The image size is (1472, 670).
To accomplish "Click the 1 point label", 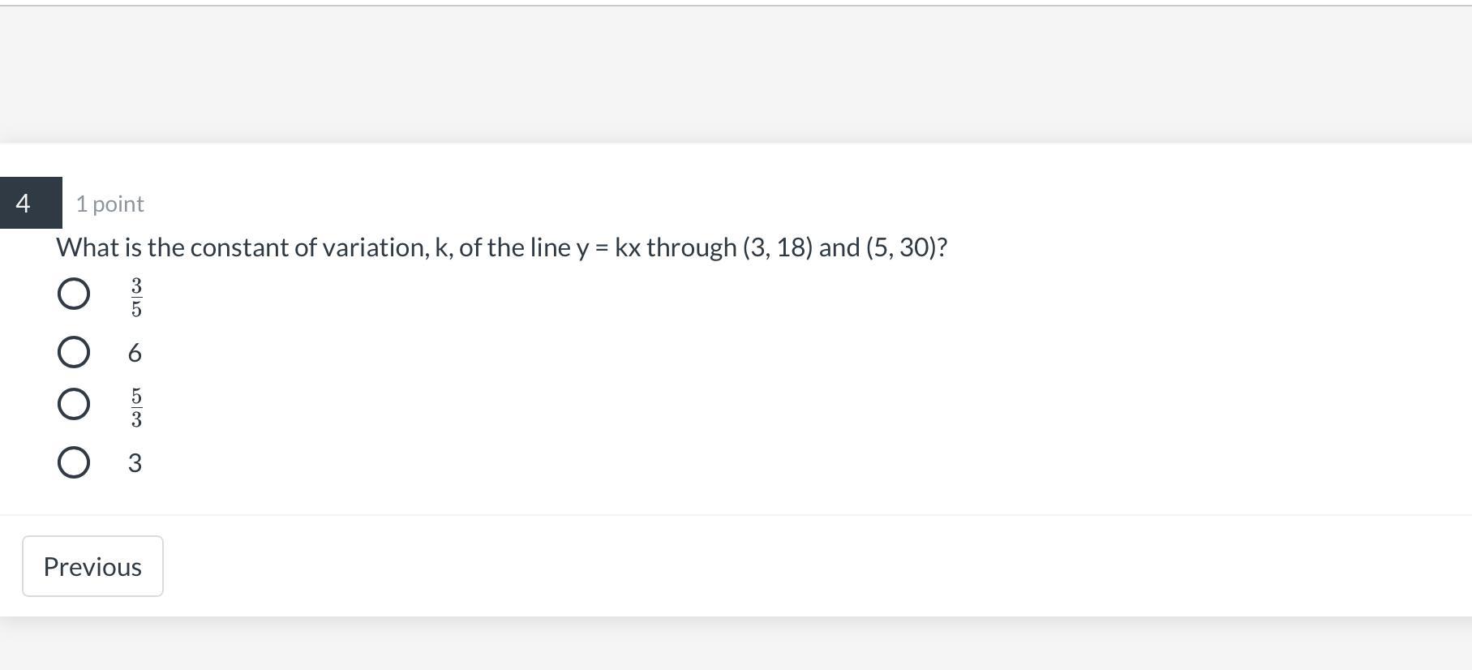I will tap(110, 204).
